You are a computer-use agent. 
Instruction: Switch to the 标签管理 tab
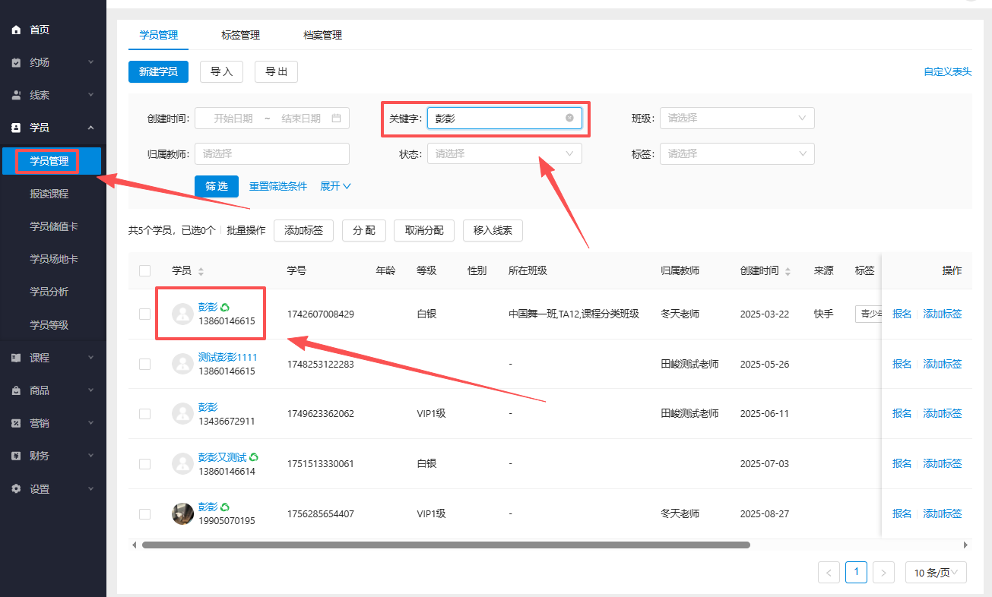(240, 35)
